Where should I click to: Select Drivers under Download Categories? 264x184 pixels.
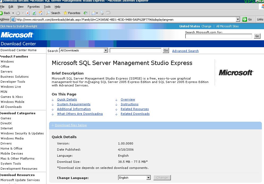point(6,143)
